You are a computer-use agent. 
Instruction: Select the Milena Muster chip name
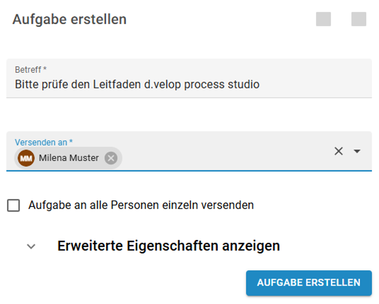(x=69, y=158)
